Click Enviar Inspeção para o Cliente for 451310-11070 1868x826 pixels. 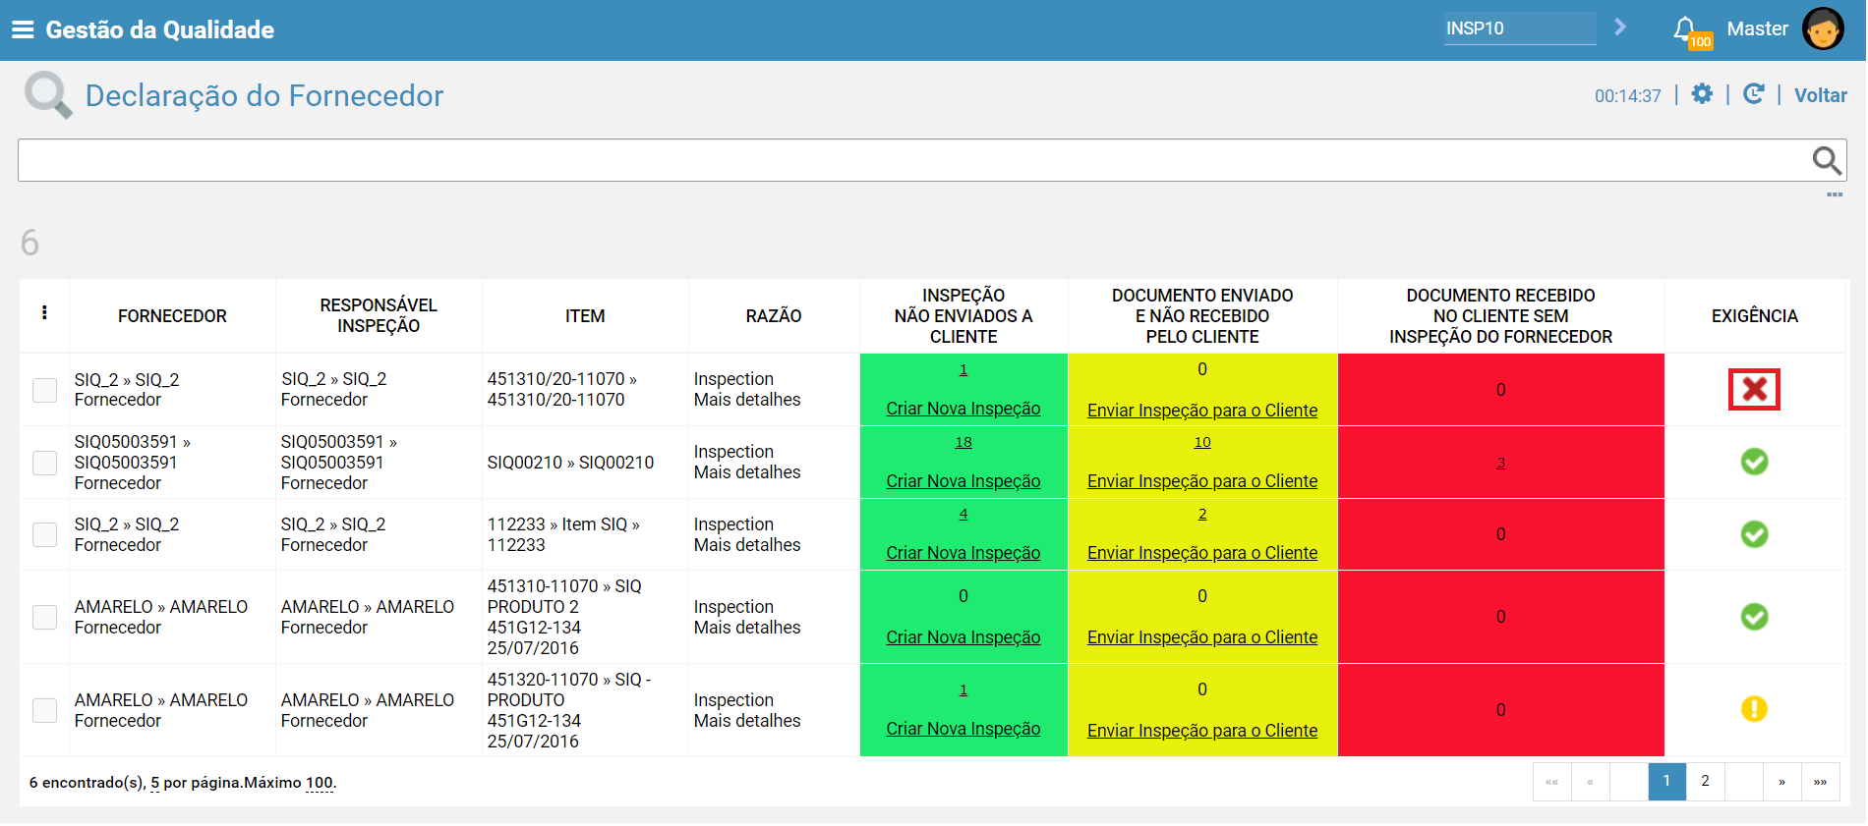[x=1201, y=637]
